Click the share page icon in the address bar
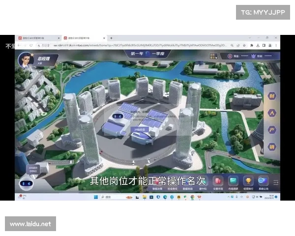This screenshot has width=295, height=236. click(x=238, y=45)
